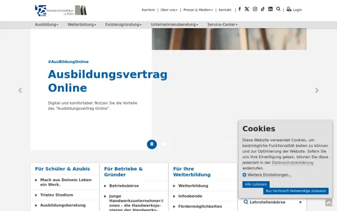The image size is (337, 211).
Task: Expand the Weiterbildung menu
Action: click(82, 25)
